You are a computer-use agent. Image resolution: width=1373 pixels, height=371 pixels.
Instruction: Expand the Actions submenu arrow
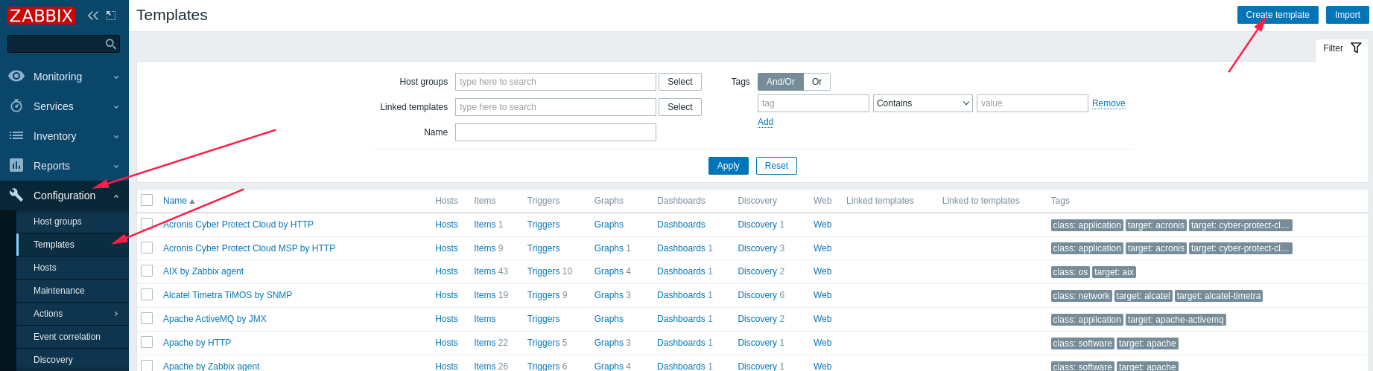(116, 314)
